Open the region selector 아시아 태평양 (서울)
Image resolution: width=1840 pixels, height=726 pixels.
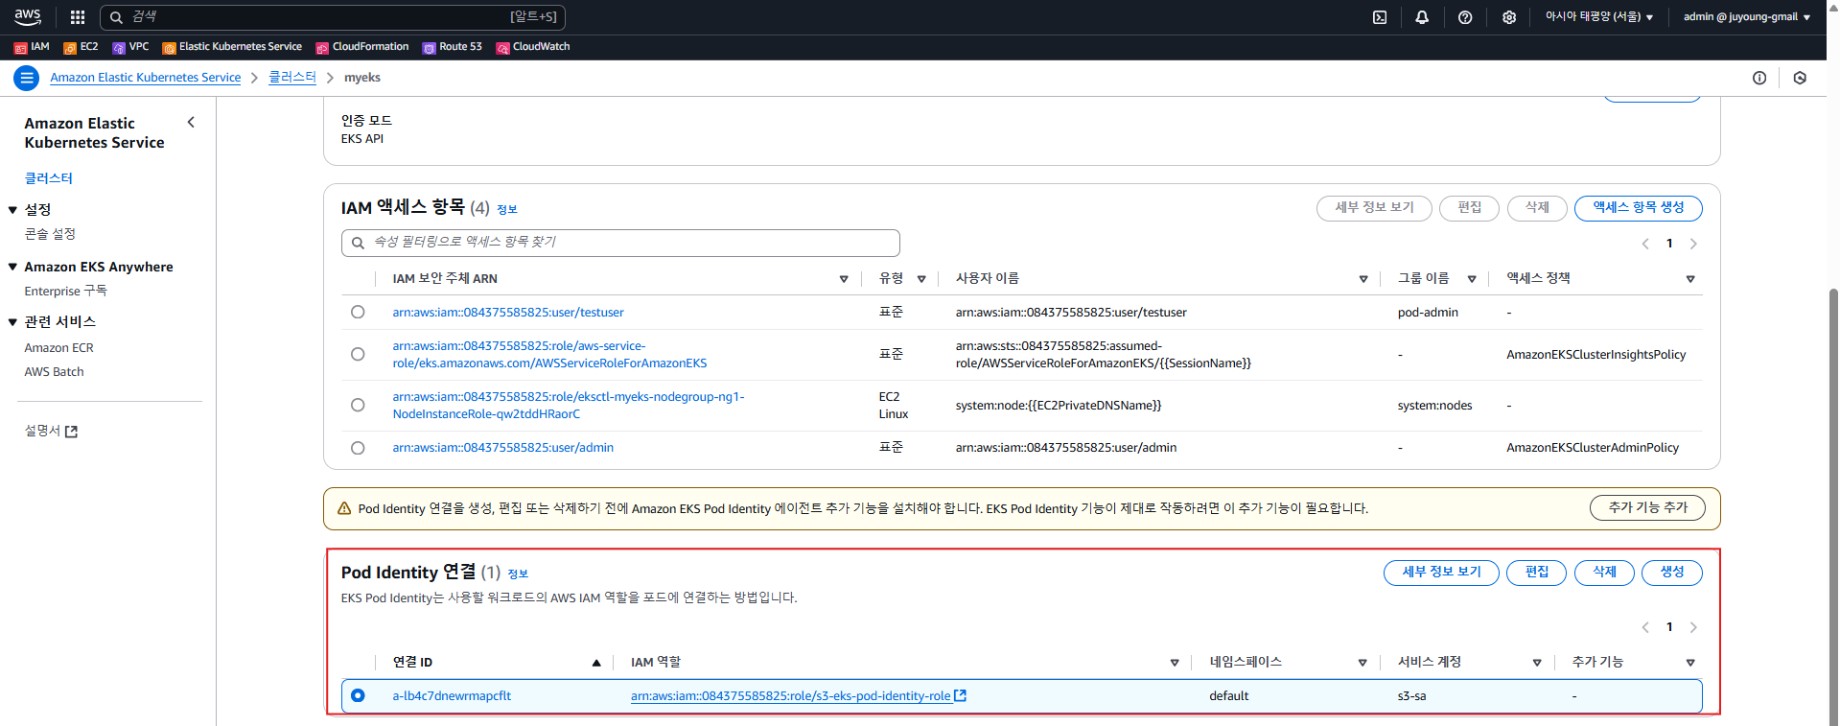1599,17
